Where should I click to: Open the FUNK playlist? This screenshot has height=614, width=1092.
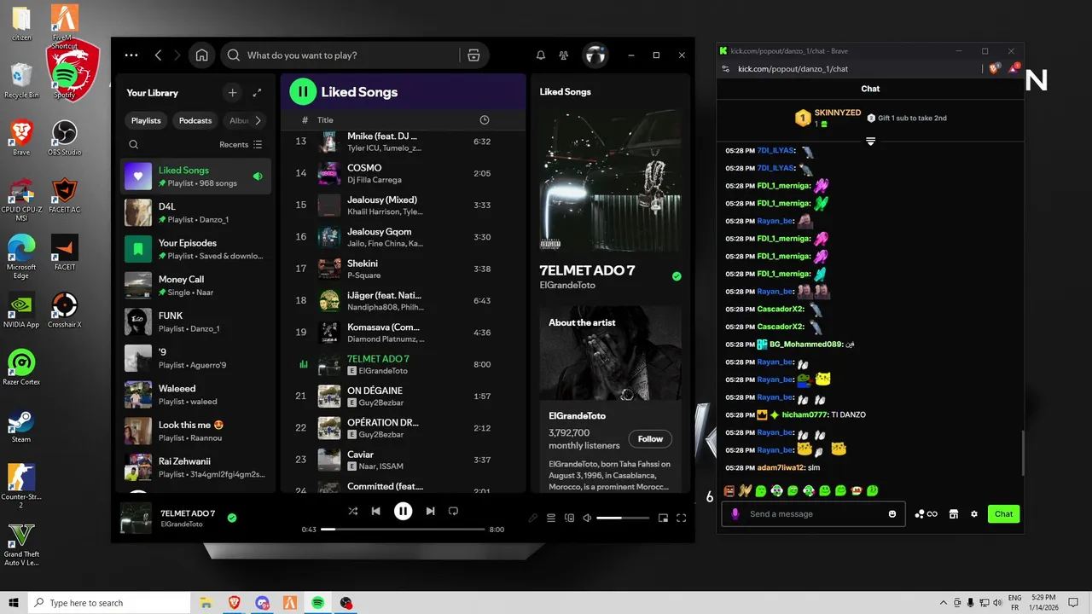[195, 321]
